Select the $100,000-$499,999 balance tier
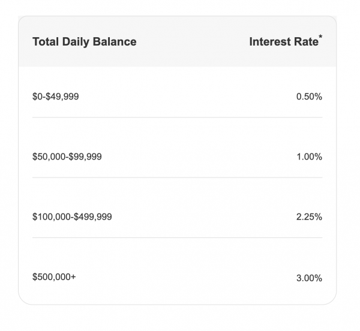This screenshot has height=331, width=360. (x=72, y=217)
